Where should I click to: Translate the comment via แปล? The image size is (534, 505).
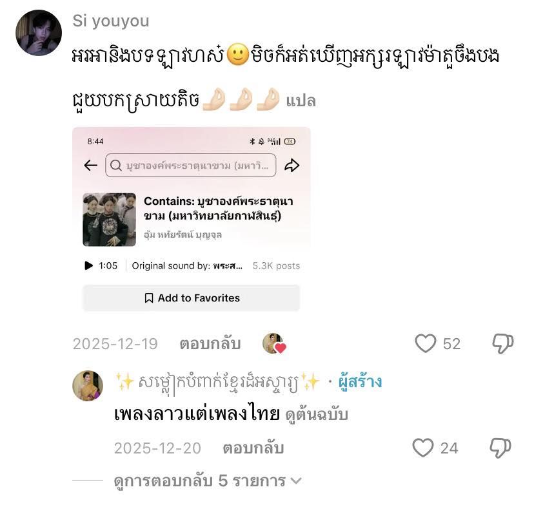tap(301, 101)
